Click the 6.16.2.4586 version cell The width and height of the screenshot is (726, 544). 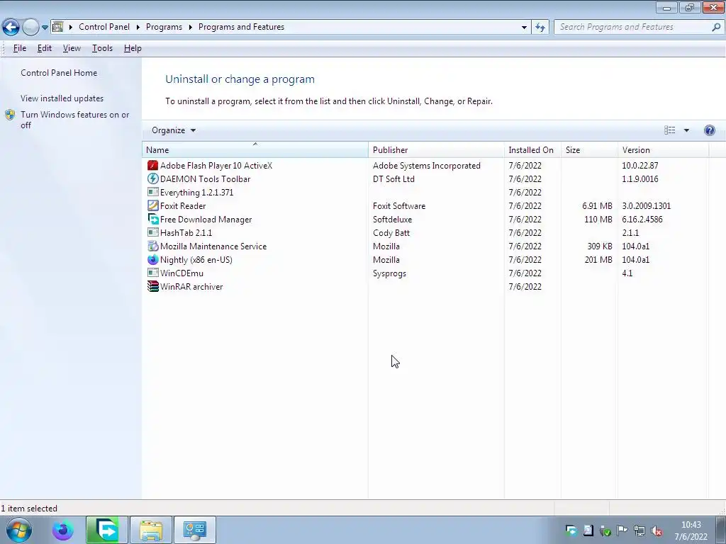[x=642, y=220]
